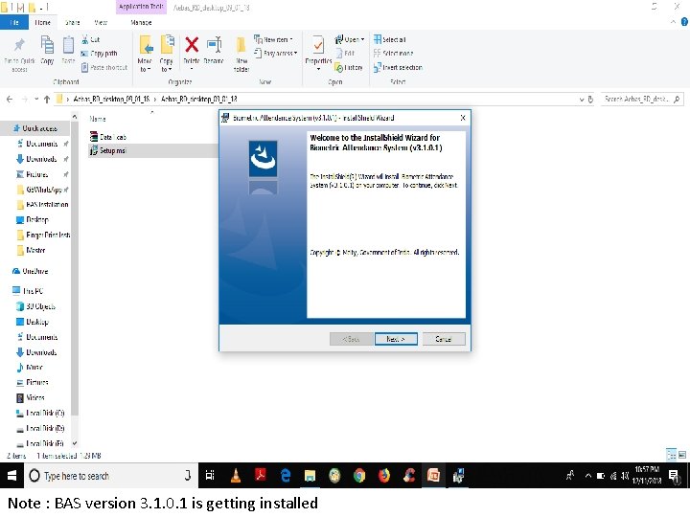
Task: Click Next in the InstallShield Wizard
Action: pos(396,339)
